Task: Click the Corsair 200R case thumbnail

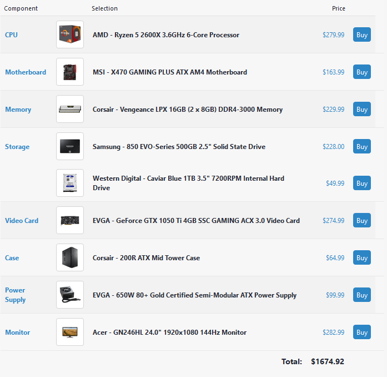Action: 70,257
